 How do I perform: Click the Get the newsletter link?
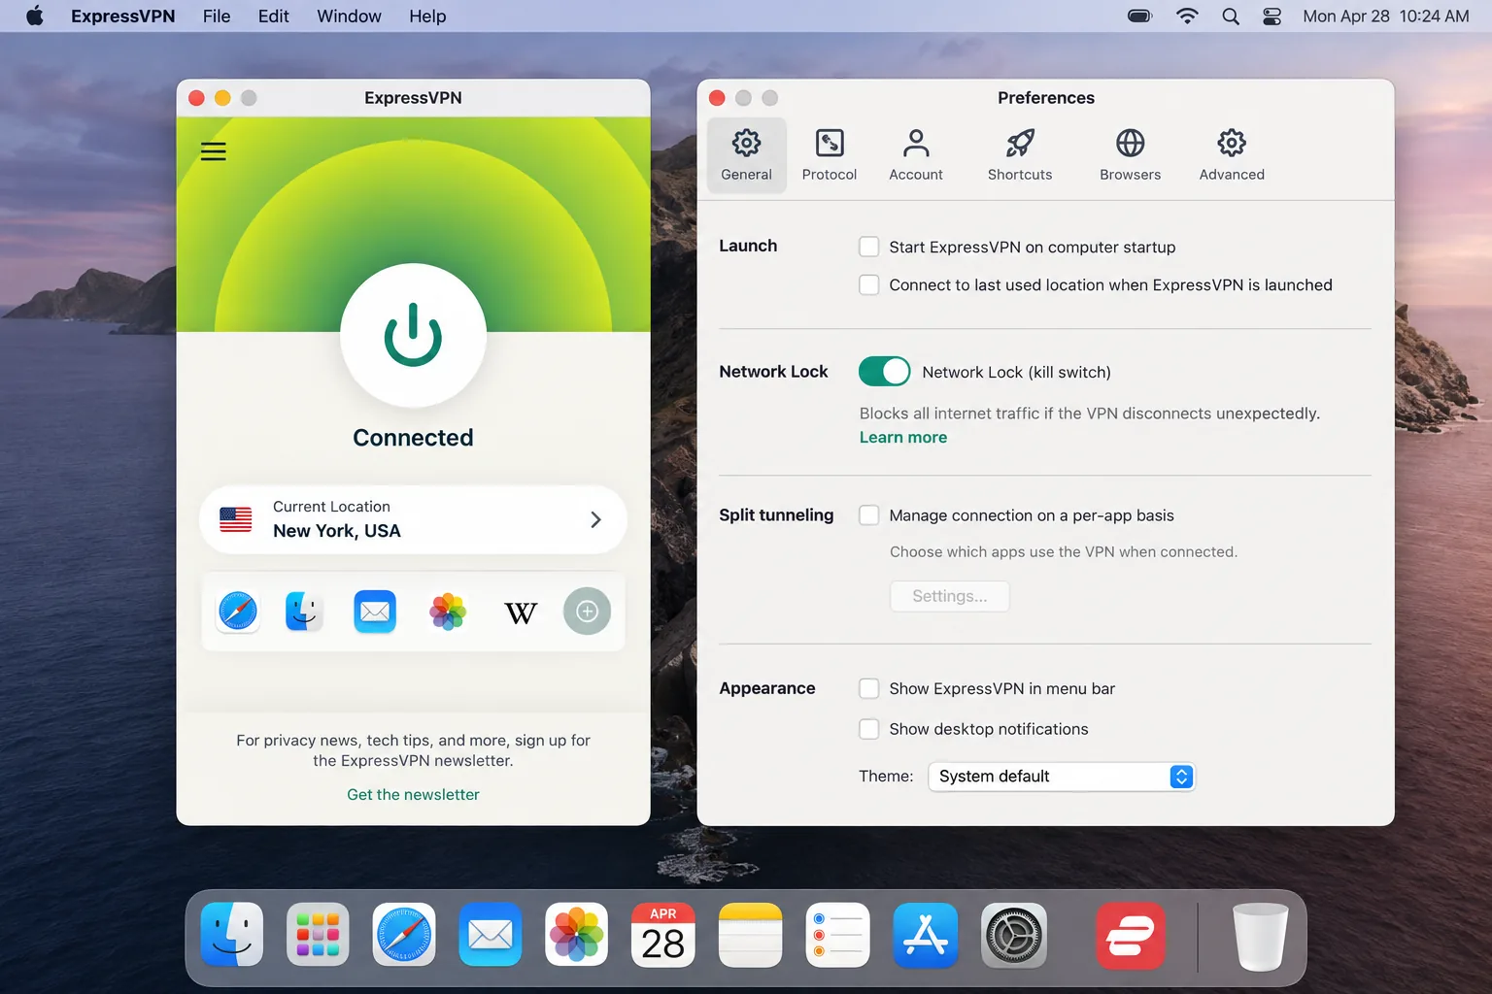[413, 794]
